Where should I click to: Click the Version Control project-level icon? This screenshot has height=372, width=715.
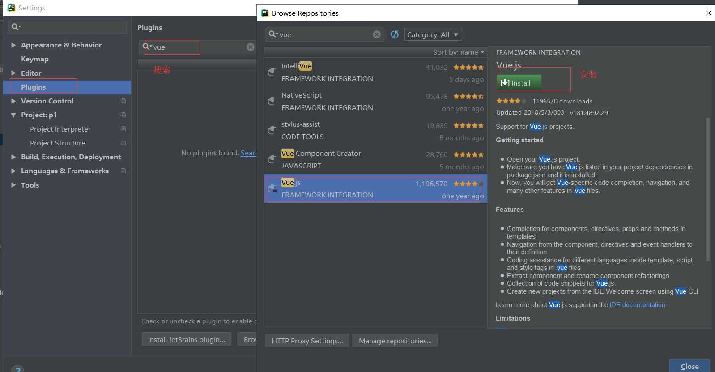point(123,101)
